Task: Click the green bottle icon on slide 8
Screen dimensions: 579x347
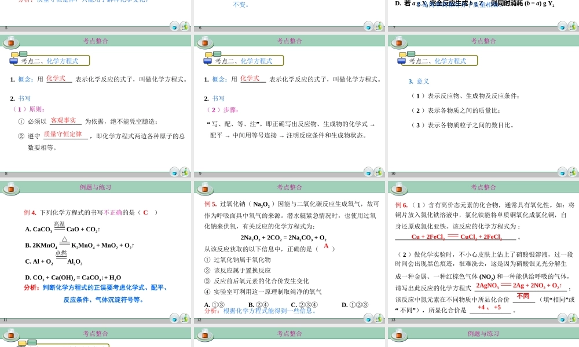Action: [x=185, y=172]
